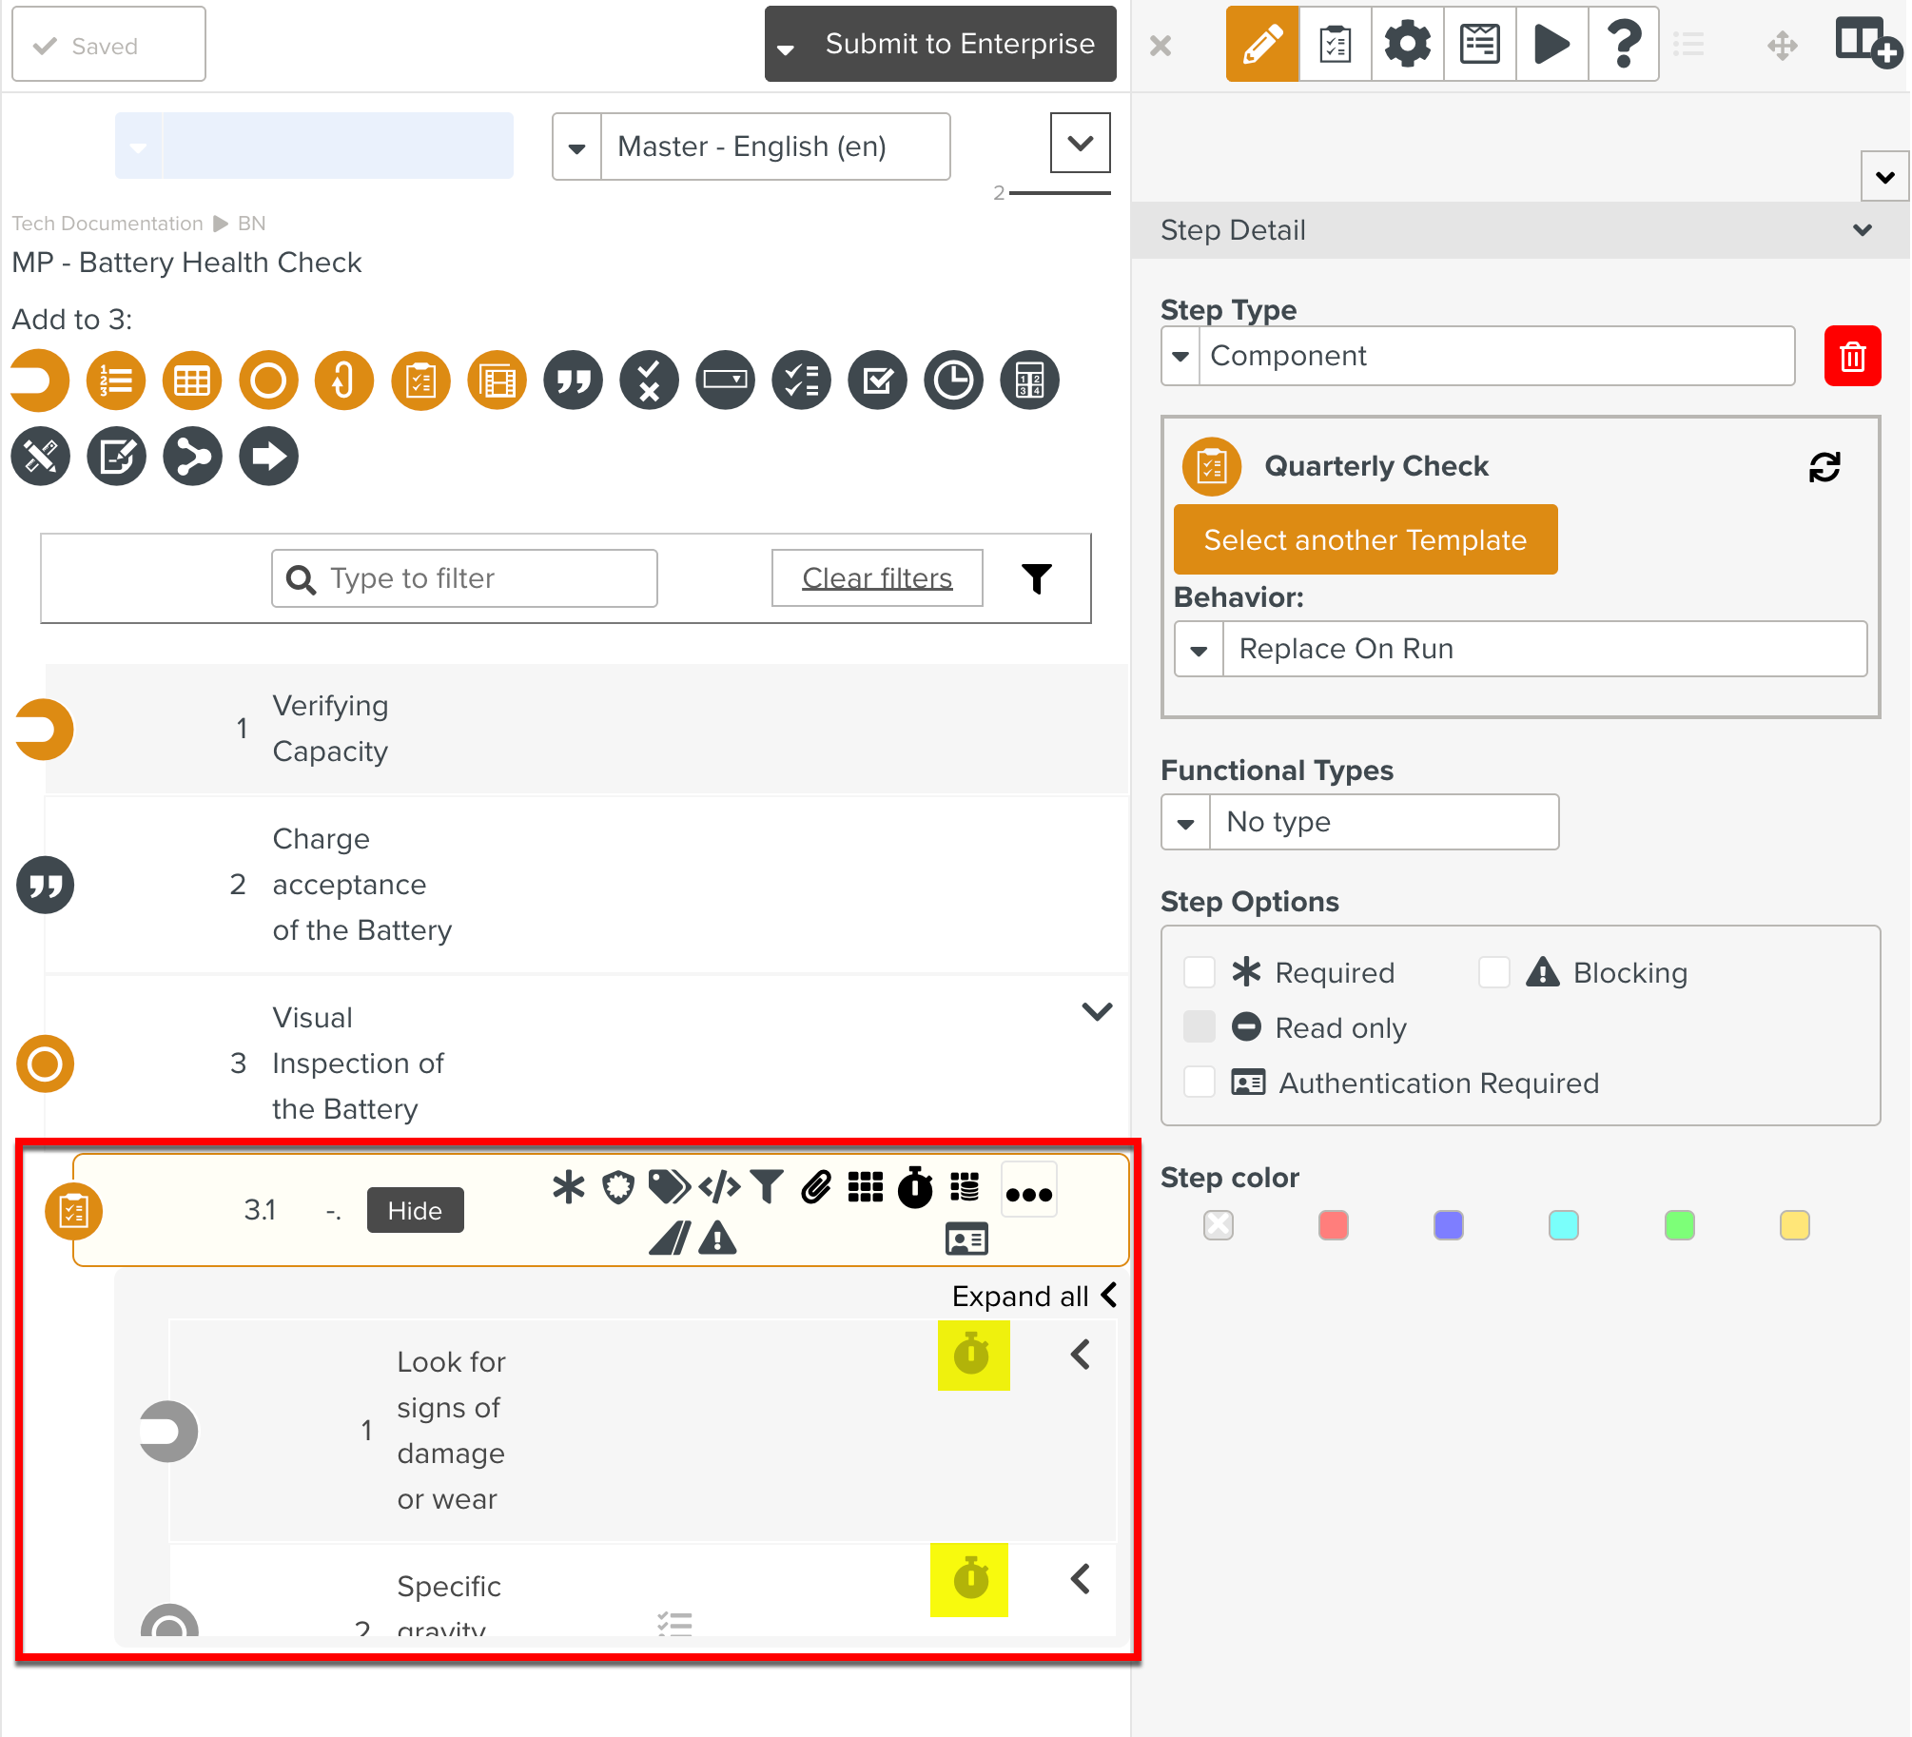
Task: Open the Behavior Replace On Run dropdown
Action: 1519,650
